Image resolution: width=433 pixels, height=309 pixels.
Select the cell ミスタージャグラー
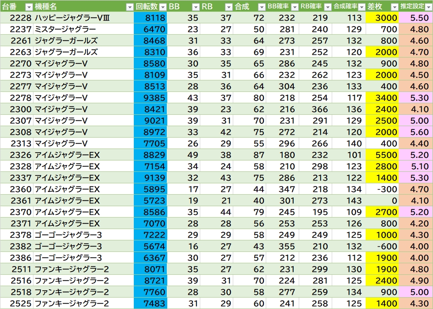83,29
